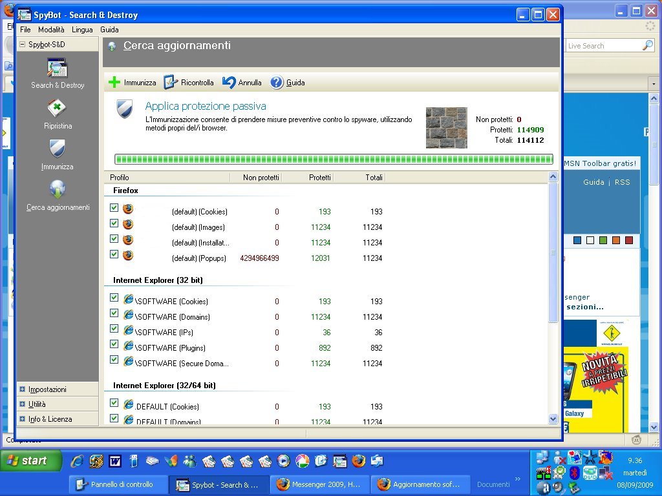
Task: Follow the RSS link in the browser page
Action: (623, 182)
